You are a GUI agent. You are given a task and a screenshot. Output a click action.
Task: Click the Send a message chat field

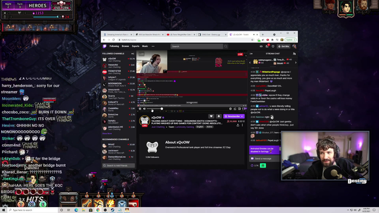(265, 159)
